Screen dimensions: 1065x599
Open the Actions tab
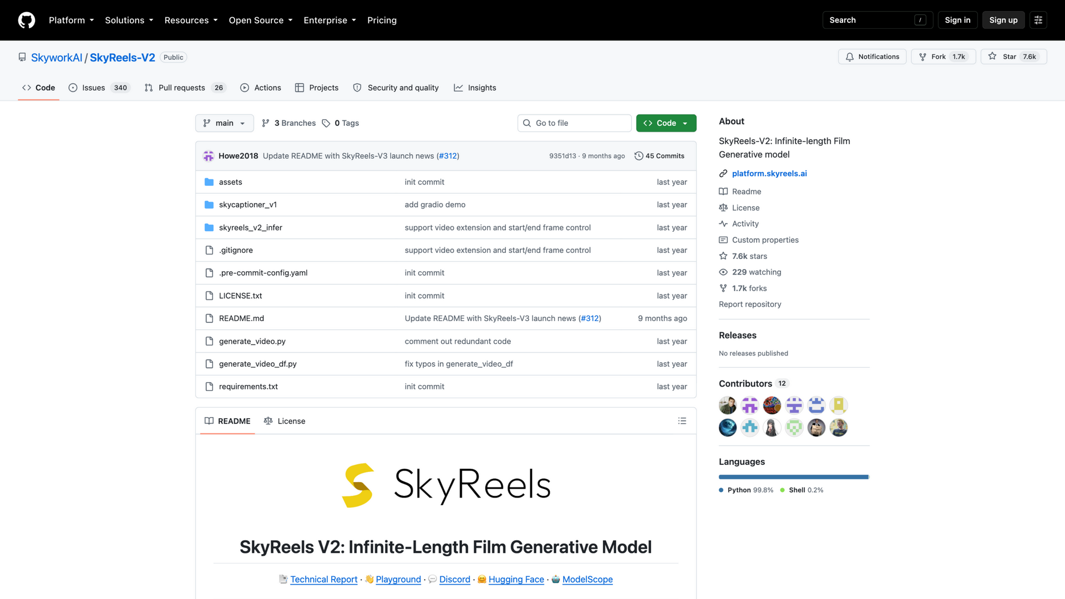point(261,88)
